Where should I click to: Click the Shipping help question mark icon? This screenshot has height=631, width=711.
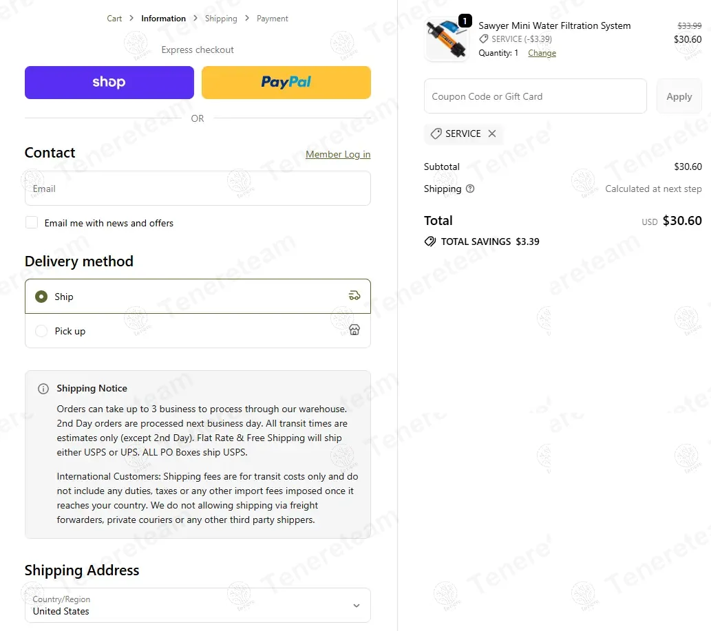(470, 189)
